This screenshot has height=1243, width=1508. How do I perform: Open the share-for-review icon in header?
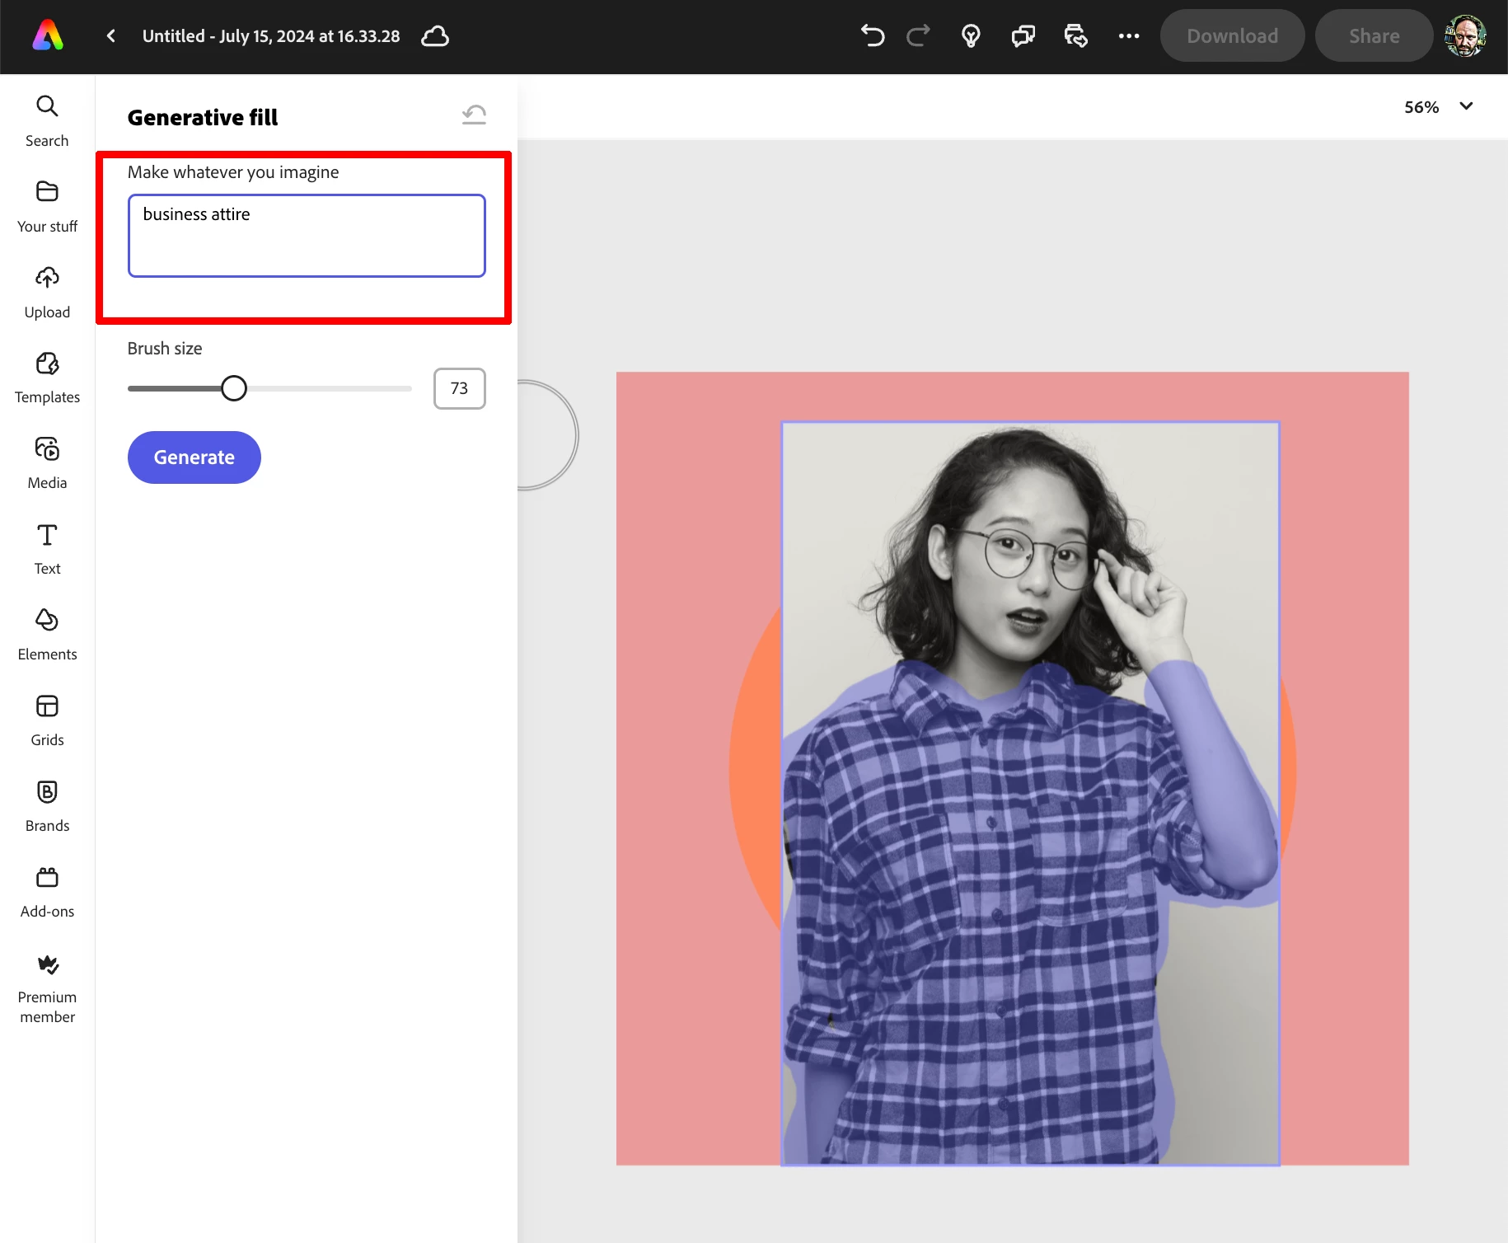pos(1076,35)
